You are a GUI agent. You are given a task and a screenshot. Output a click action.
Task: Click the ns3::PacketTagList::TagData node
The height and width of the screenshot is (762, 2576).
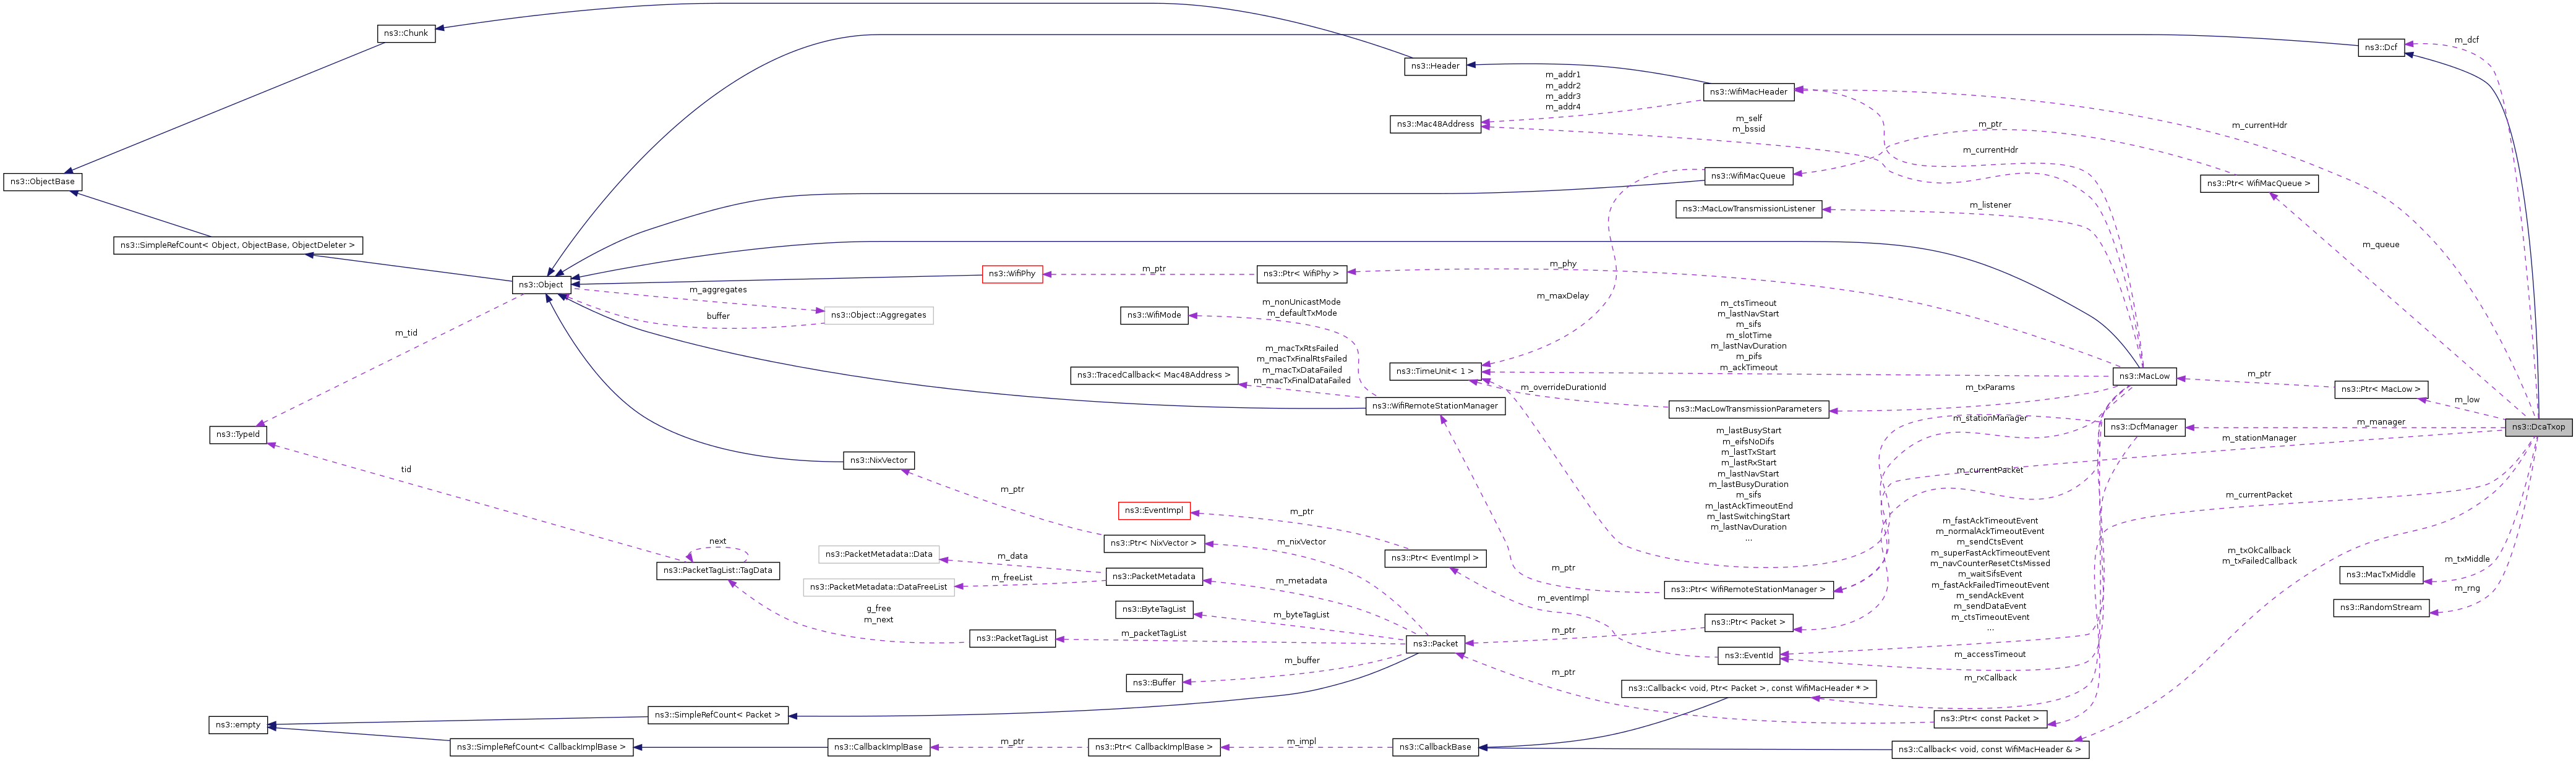click(718, 570)
